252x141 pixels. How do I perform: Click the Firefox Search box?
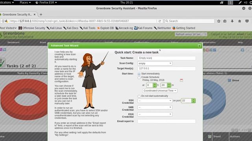click(x=189, y=21)
